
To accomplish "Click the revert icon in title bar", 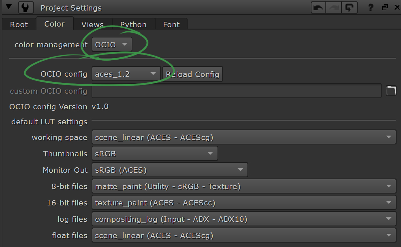I will click(349, 8).
